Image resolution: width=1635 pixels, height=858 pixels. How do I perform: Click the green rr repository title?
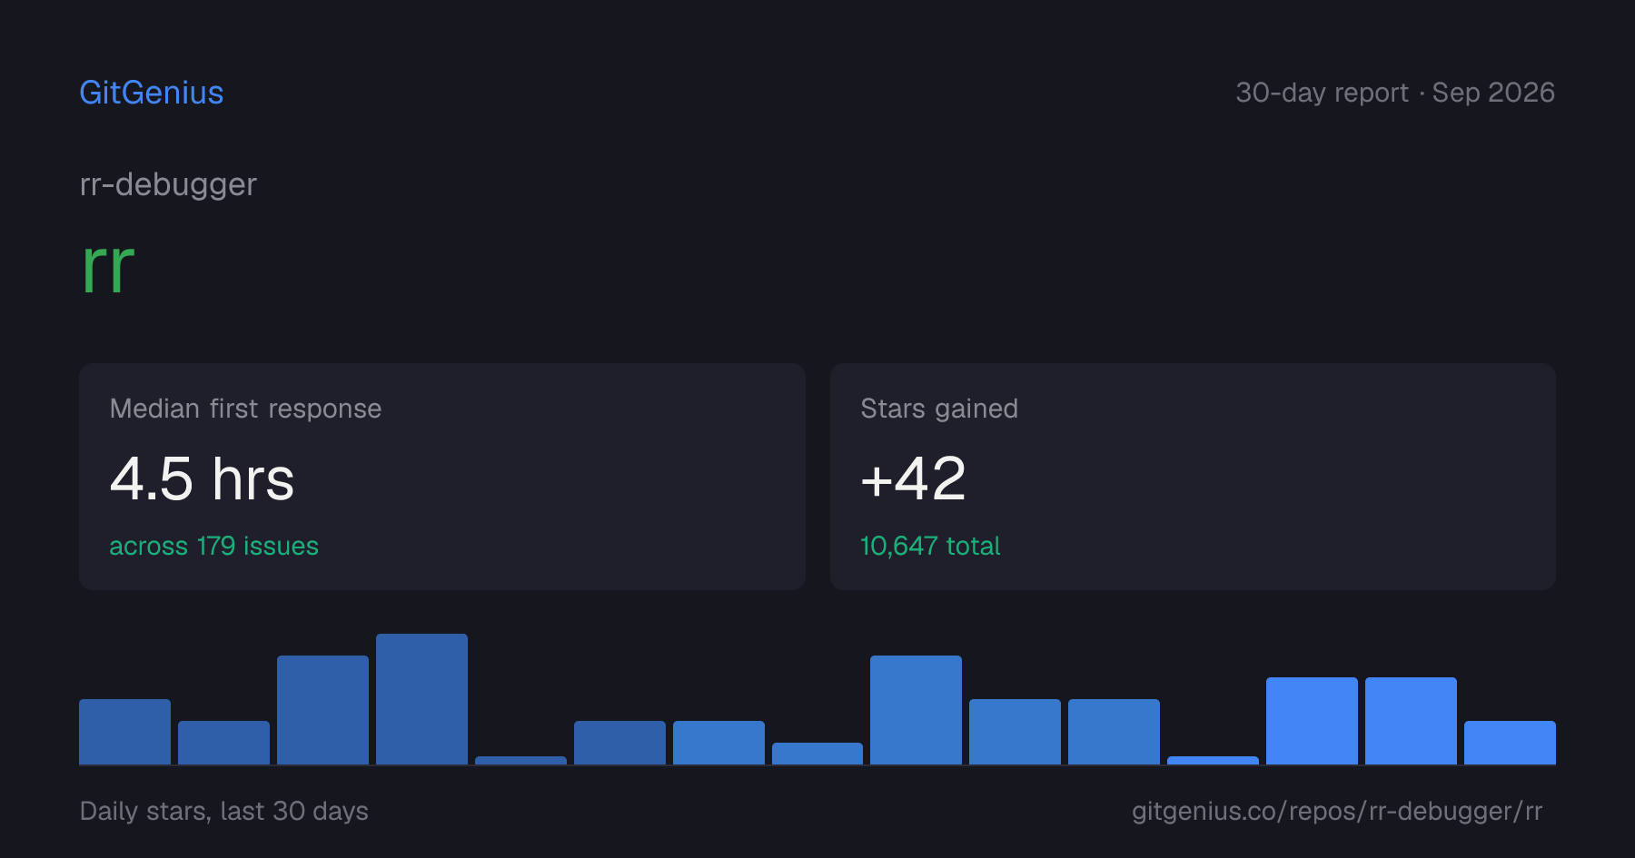pyautogui.click(x=108, y=268)
